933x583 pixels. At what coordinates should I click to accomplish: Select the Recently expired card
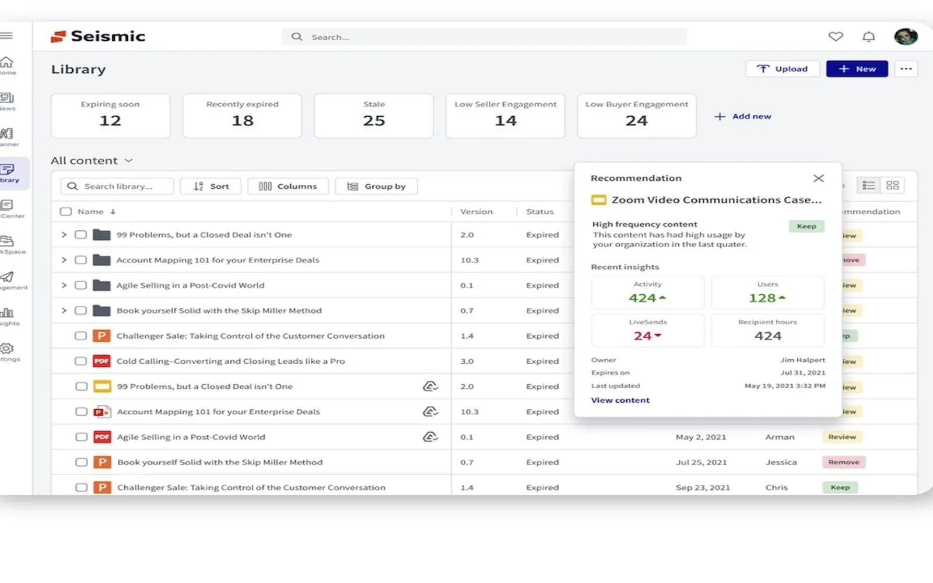(x=242, y=115)
